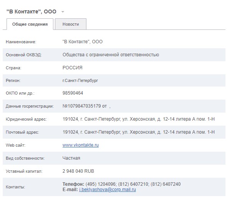Click the Почтовый адрес address value
Screen dimensions: 227x198
pos(139,132)
